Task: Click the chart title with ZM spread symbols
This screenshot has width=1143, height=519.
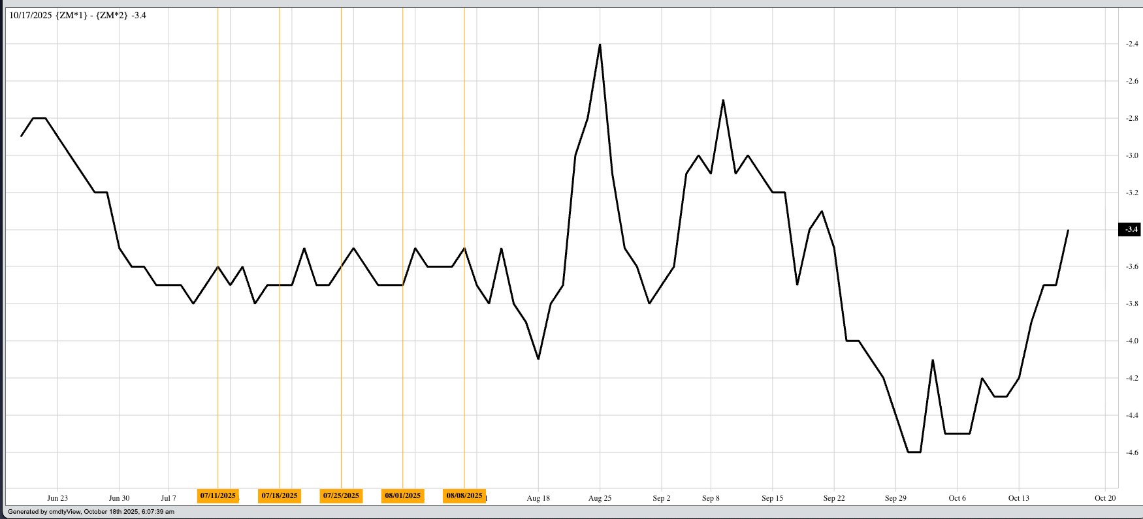Action: 78,15
